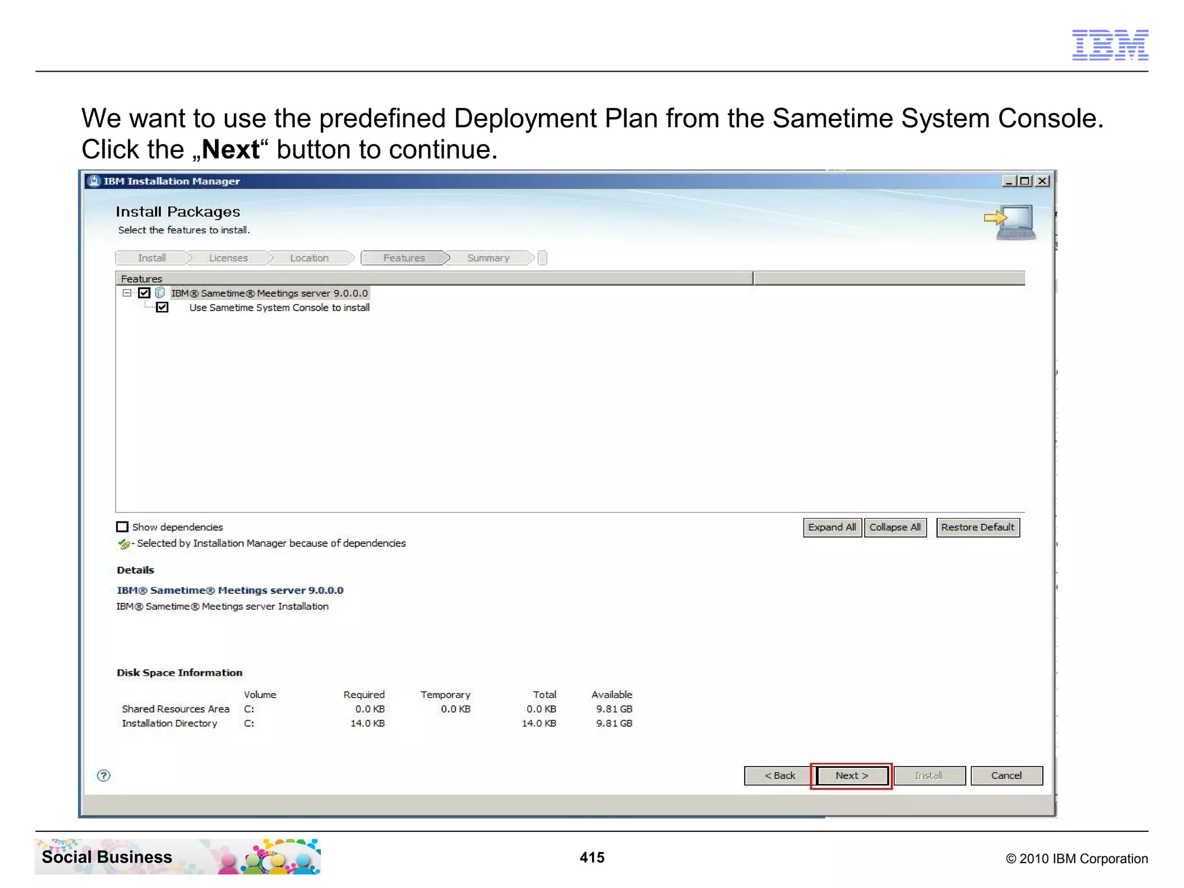Click the Available column header
The height and width of the screenshot is (888, 1184).
click(612, 694)
